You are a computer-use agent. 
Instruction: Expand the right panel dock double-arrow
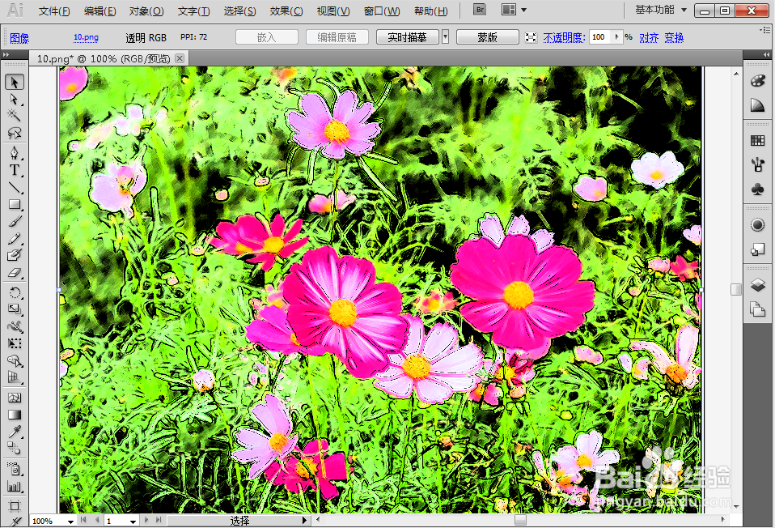click(x=767, y=54)
